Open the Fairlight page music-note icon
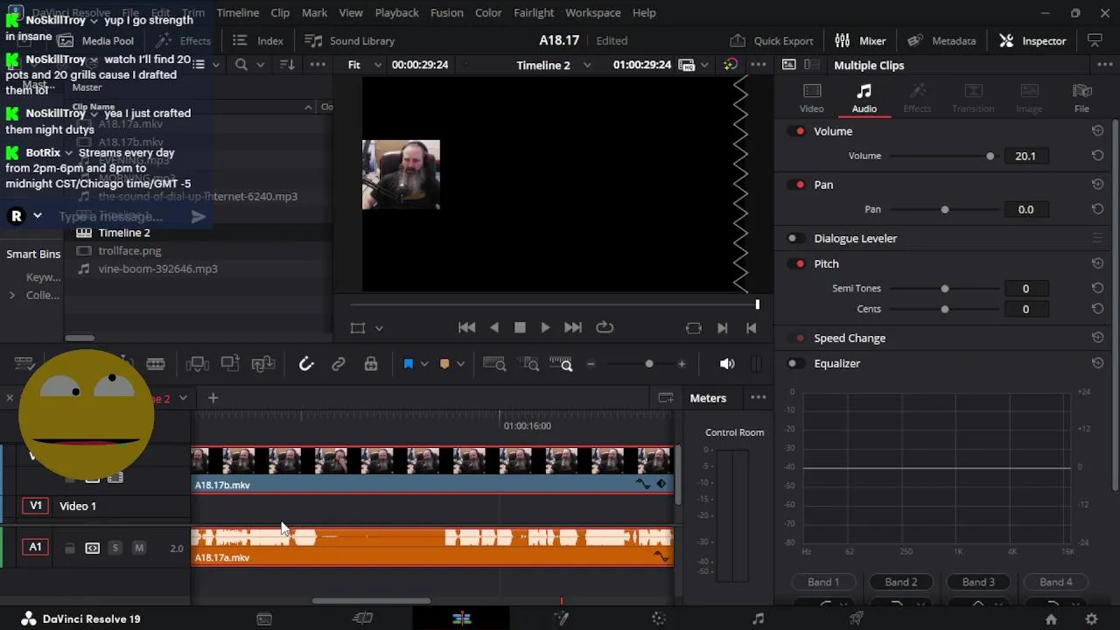 758,619
